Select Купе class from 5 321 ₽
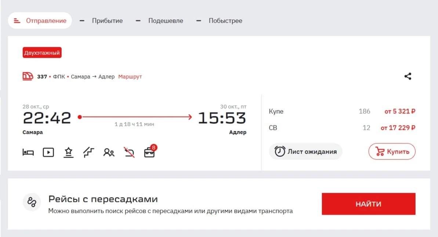The width and height of the screenshot is (438, 237). pyautogui.click(x=342, y=111)
